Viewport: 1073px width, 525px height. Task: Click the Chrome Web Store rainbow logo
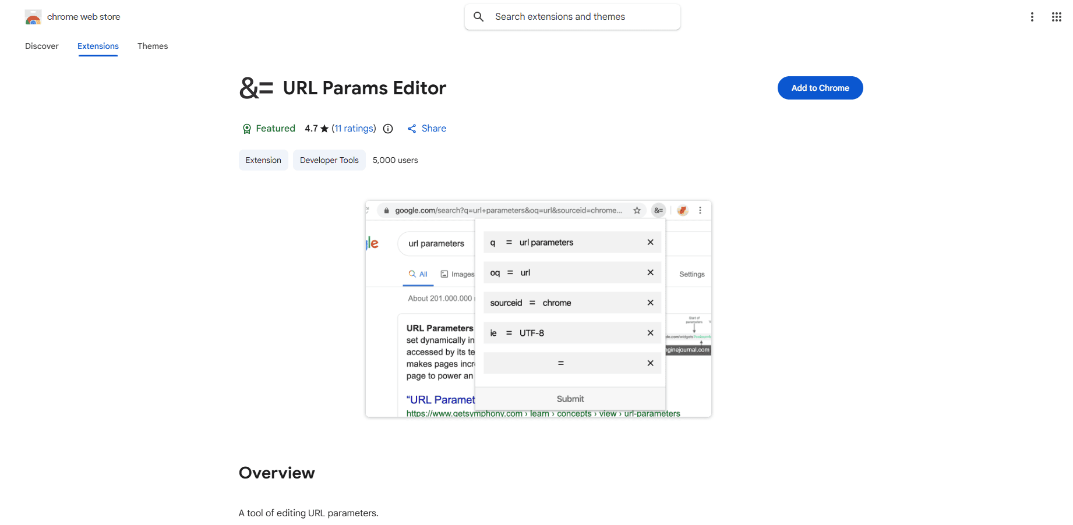(33, 17)
